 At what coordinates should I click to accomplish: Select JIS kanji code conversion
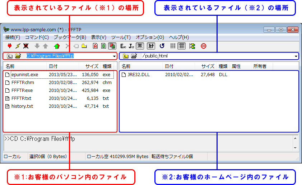[x=131, y=46]
